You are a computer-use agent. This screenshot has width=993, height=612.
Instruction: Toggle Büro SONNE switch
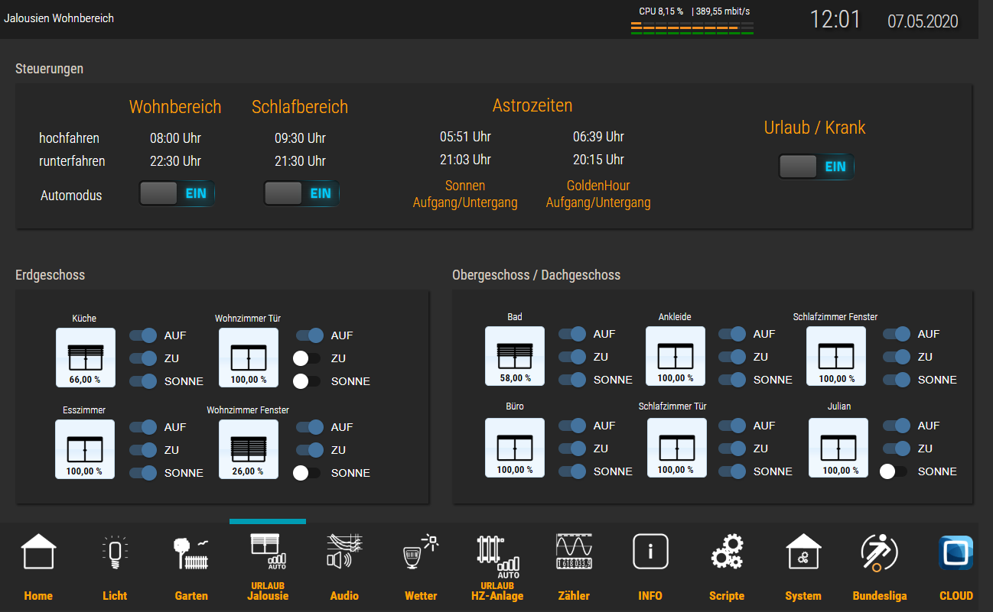[x=572, y=471]
